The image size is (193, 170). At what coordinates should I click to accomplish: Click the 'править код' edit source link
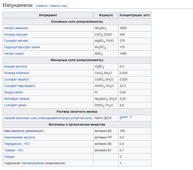coord(58,6)
